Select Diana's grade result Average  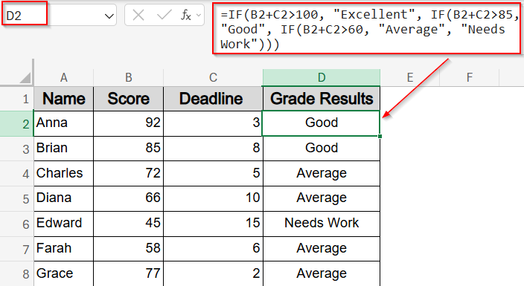point(321,198)
